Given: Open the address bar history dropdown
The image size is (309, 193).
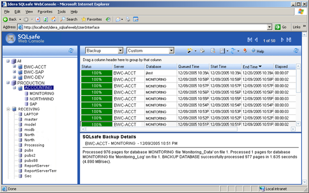Looking at the screenshot, I should pos(270,27).
